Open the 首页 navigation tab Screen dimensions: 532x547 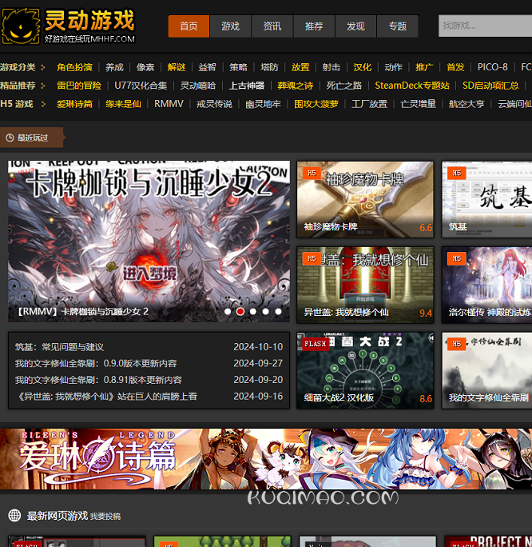(x=189, y=26)
